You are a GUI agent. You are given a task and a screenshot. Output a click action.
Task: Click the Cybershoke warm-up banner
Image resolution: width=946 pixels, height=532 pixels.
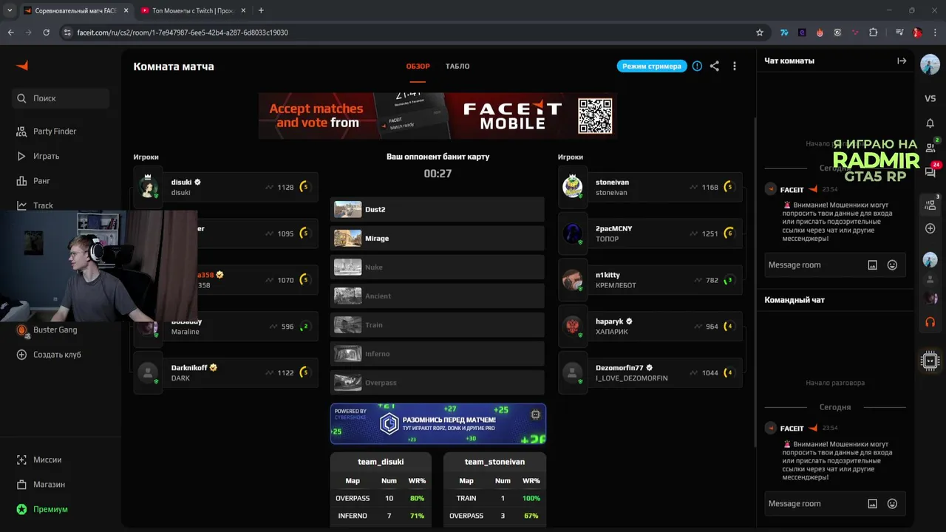(438, 423)
